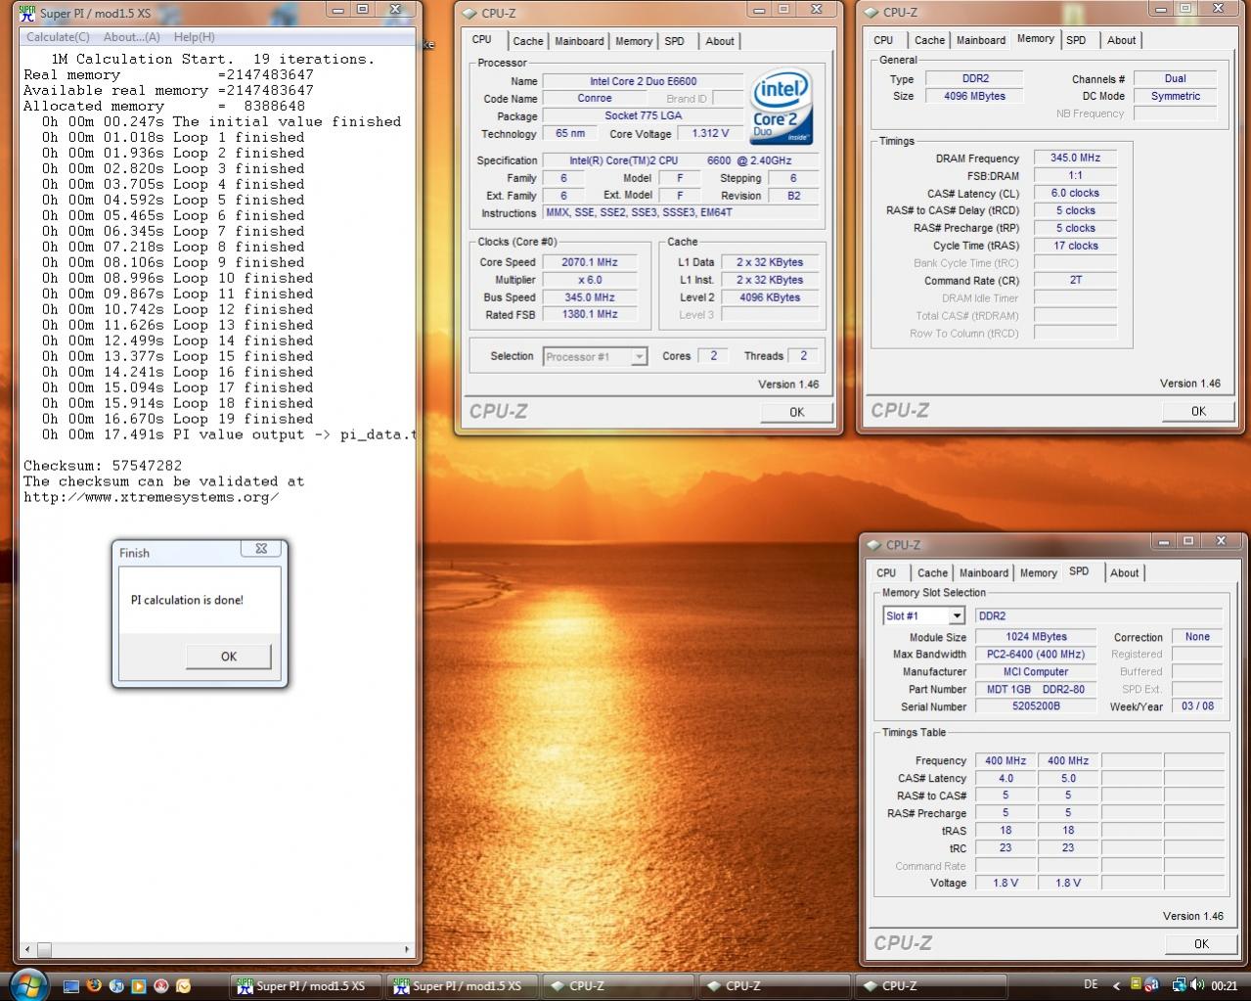This screenshot has width=1251, height=1001.
Task: Switch to first Super PI taskbar button
Action: point(306,985)
